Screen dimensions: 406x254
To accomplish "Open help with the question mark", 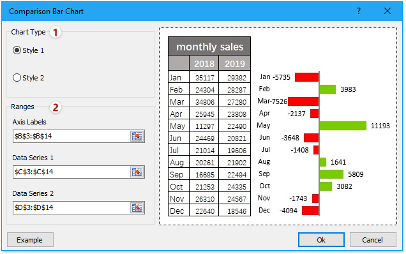I will 359,11.
